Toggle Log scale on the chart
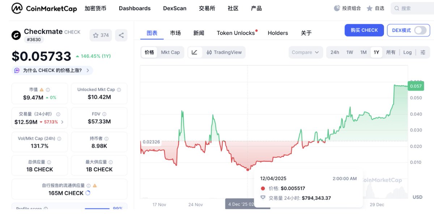434x214 pixels. (407, 52)
